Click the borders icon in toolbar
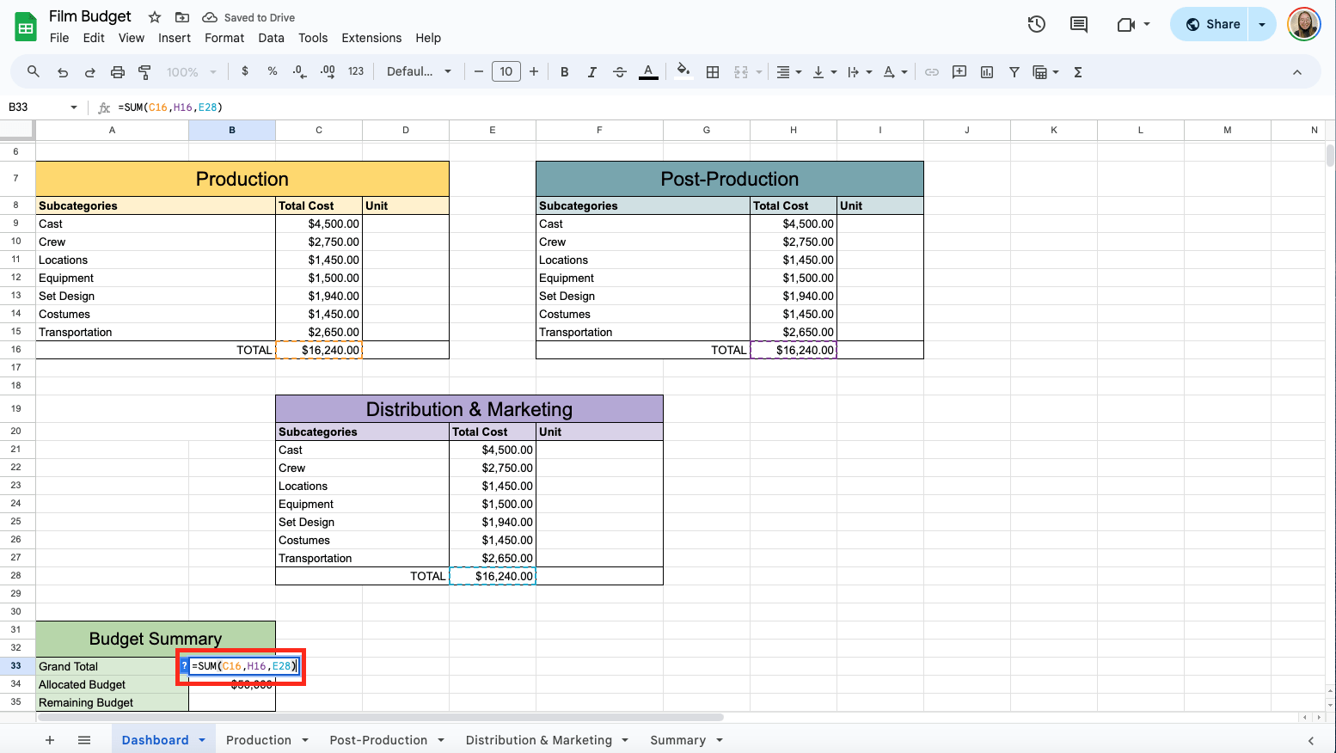The width and height of the screenshot is (1336, 753). click(x=713, y=72)
